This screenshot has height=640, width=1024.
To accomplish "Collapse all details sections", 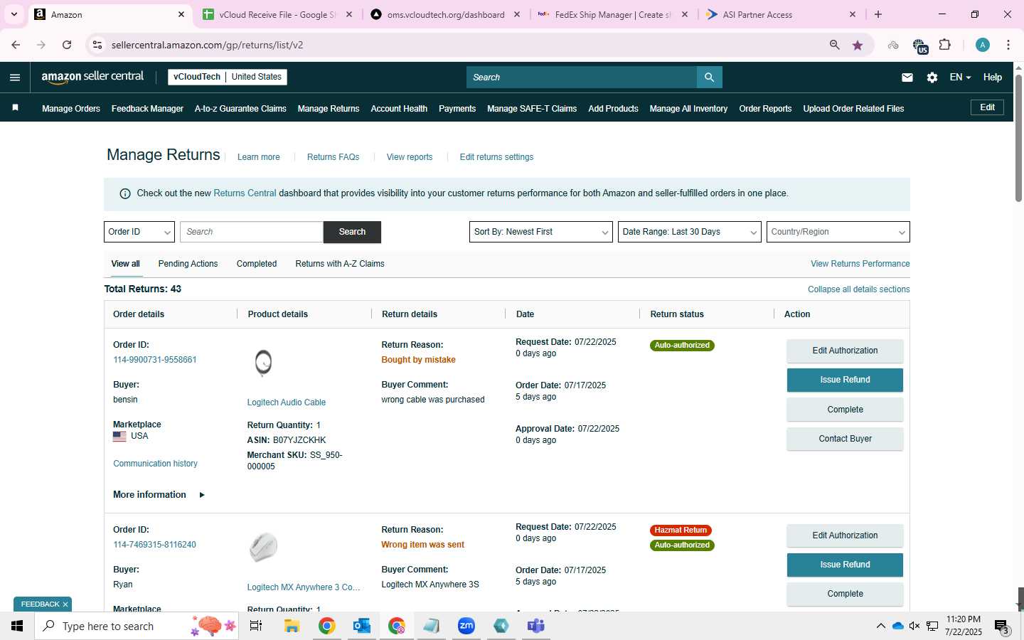I will [858, 289].
